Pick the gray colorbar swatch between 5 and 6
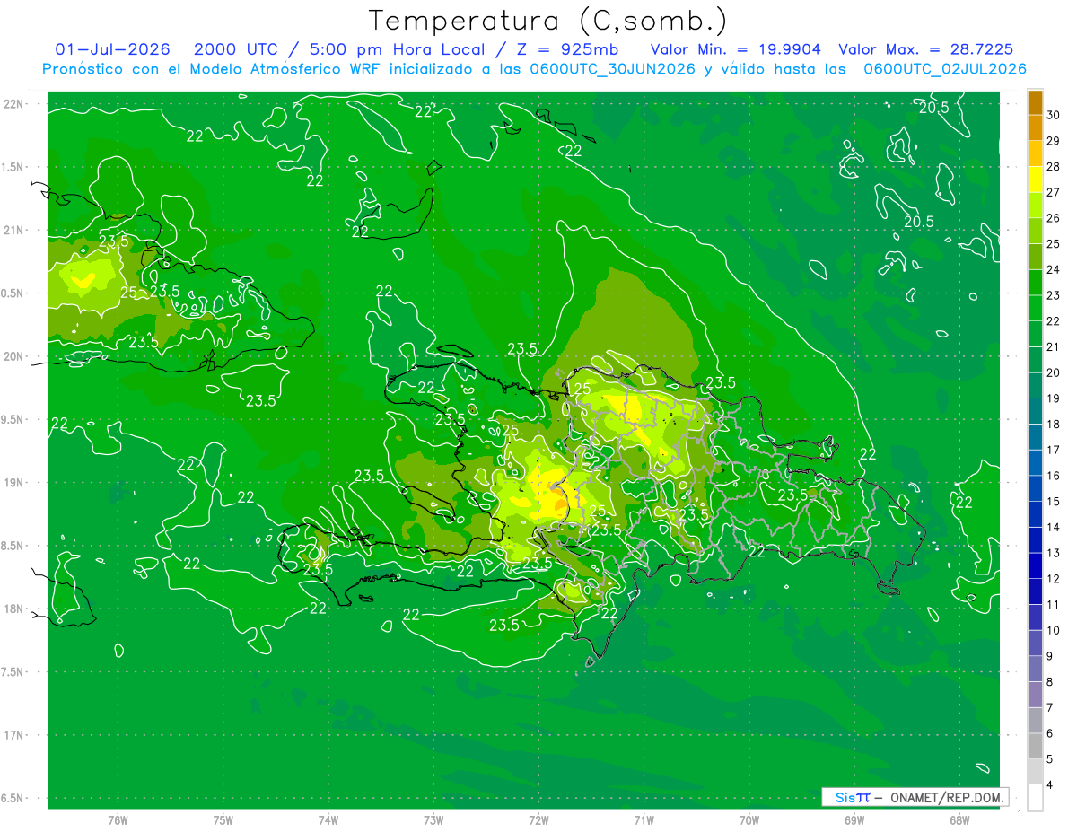This screenshot has width=1077, height=832. click(1035, 746)
